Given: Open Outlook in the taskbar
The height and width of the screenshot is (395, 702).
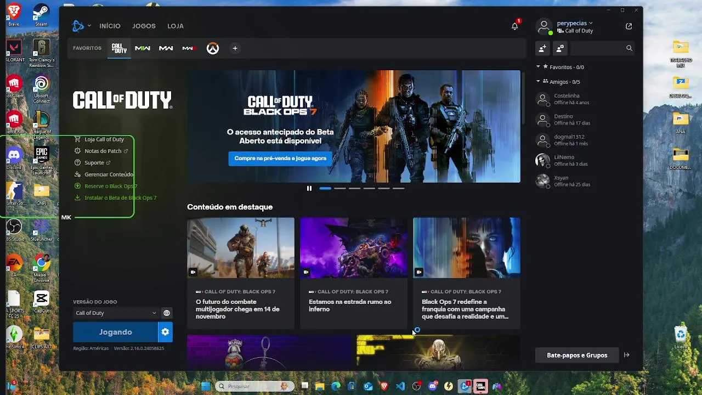Looking at the screenshot, I should pos(368,386).
